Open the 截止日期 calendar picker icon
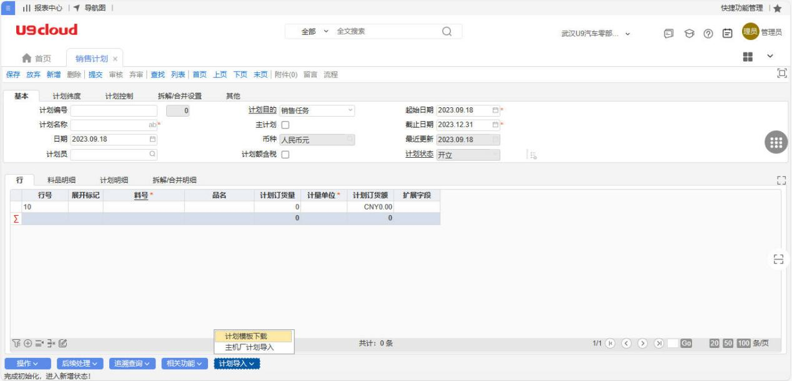The height and width of the screenshot is (381, 792). coord(495,125)
